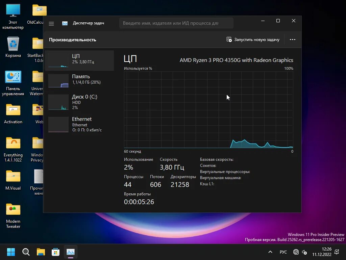Image resolution: width=346 pixels, height=260 pixels.
Task: Click the Диск 0 mini graph thumbnail
Action: pos(58,102)
